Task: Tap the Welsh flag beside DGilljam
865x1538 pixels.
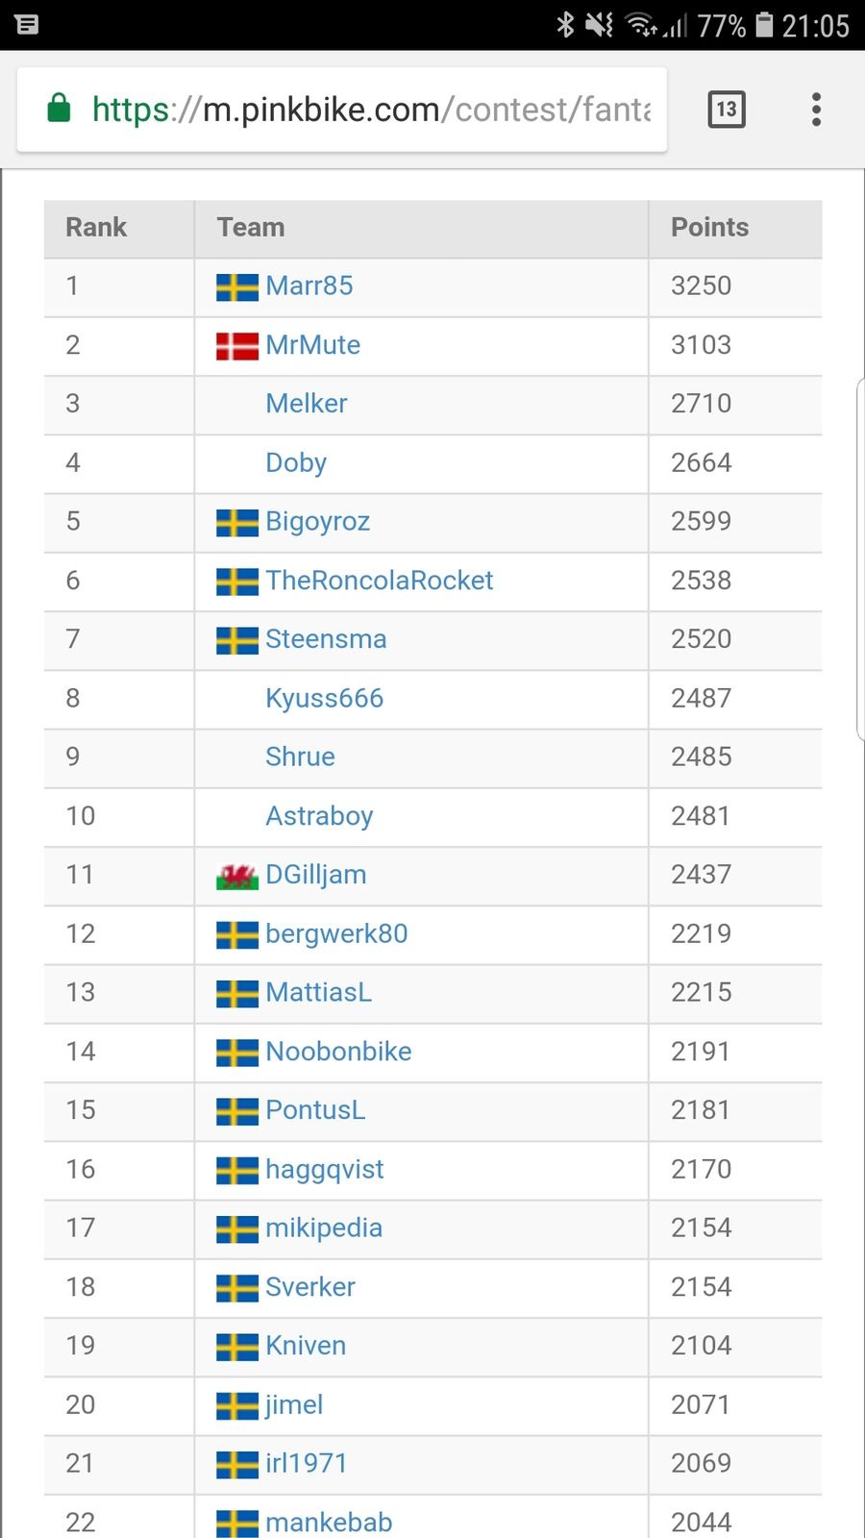Action: [237, 876]
